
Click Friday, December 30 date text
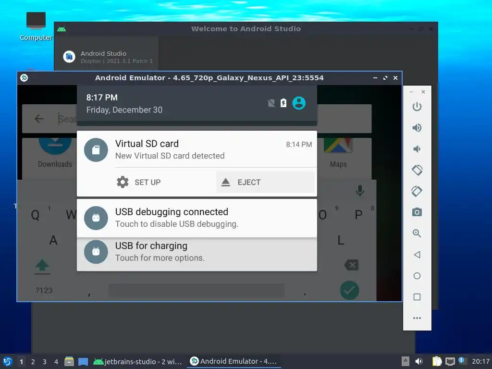[x=124, y=110]
